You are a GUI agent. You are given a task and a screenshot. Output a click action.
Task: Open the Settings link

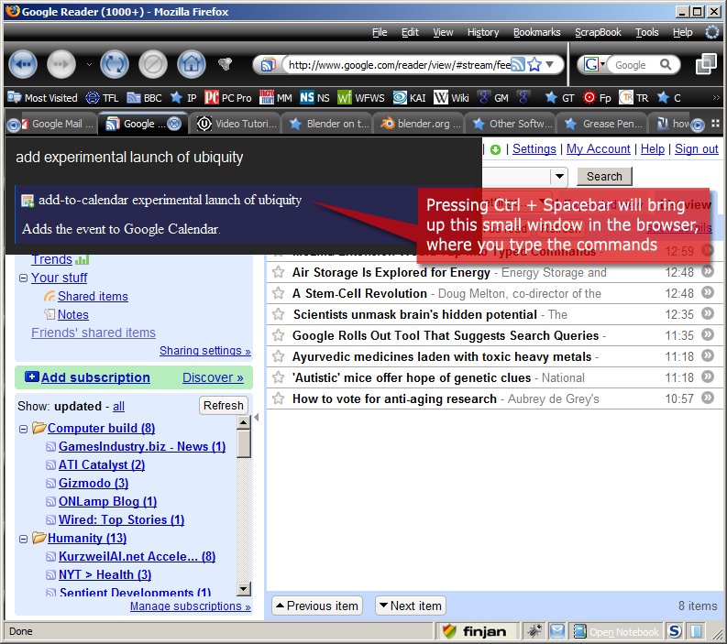534,148
